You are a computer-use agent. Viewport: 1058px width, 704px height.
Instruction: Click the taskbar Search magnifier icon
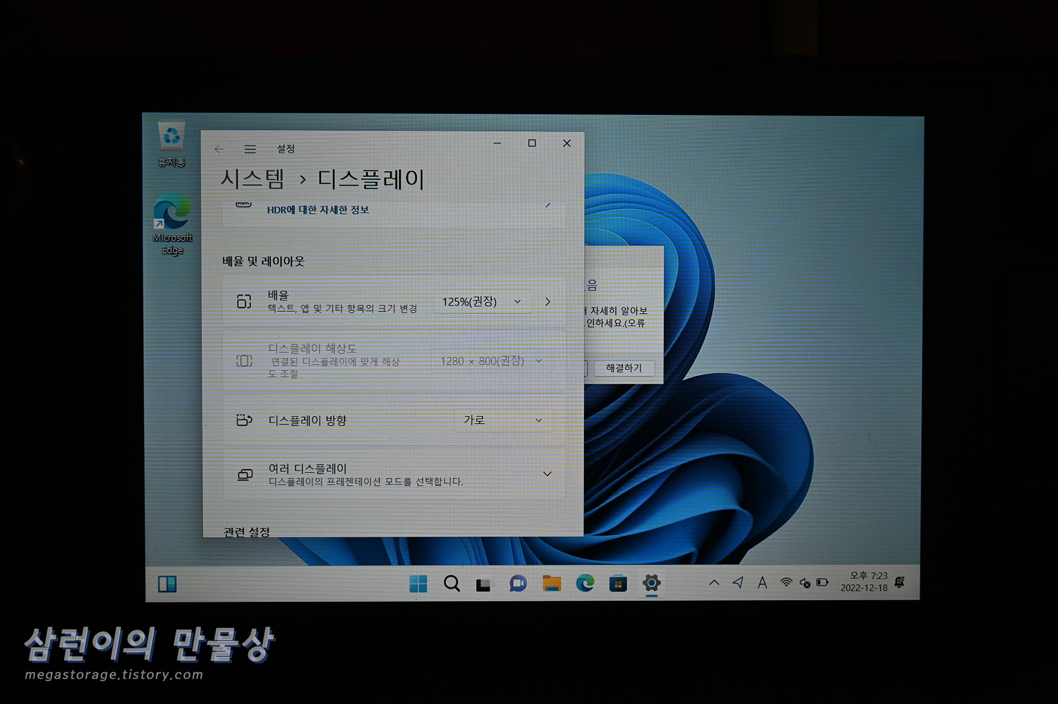click(452, 584)
